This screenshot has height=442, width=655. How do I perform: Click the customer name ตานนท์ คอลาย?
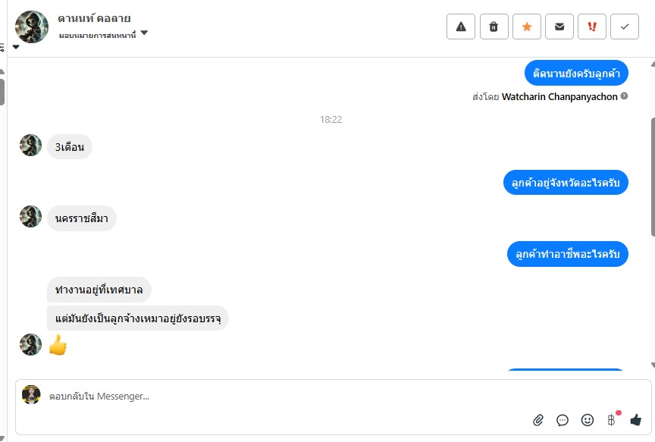[95, 18]
